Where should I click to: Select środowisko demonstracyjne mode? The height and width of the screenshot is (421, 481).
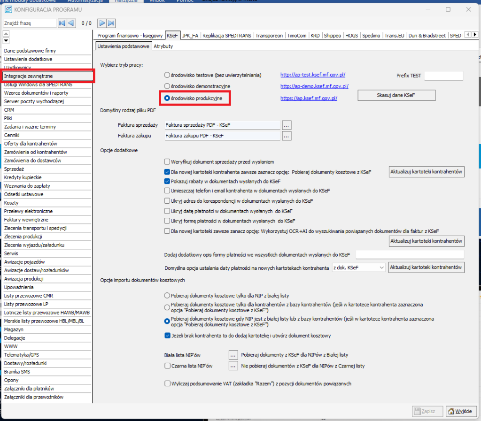167,86
